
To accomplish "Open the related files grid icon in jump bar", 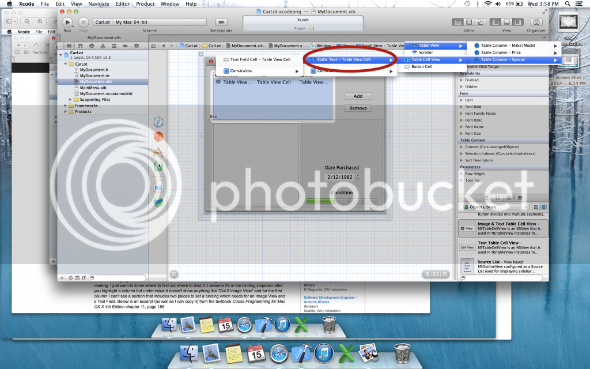I will 153,46.
